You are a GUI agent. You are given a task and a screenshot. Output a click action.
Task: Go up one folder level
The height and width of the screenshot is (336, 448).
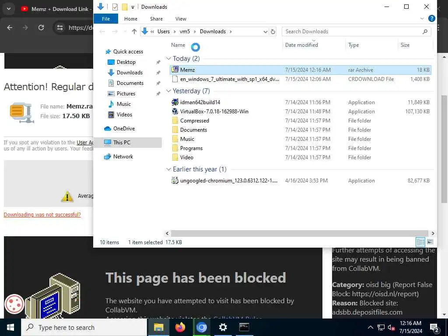pos(134,31)
